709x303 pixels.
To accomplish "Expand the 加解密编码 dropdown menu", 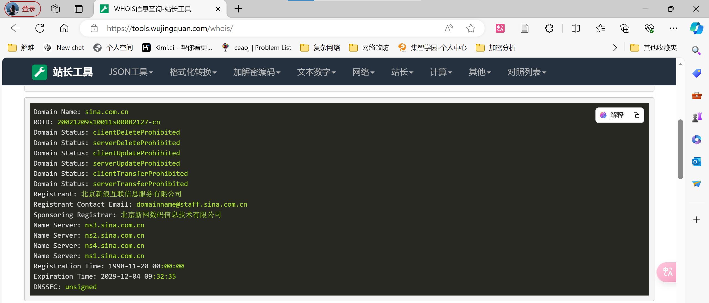I will [x=256, y=72].
